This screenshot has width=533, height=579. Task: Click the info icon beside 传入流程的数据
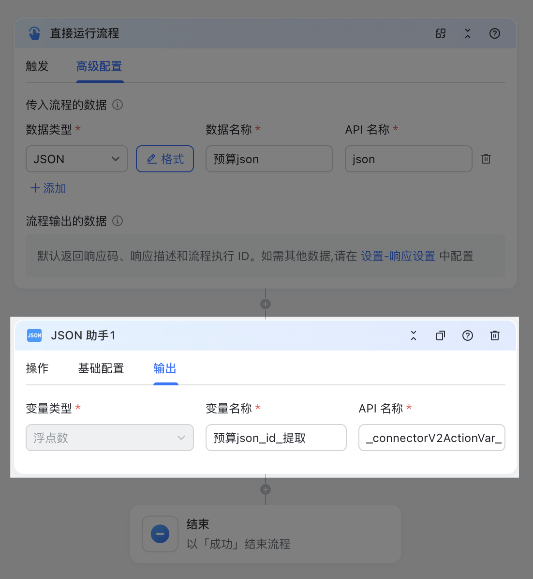(x=117, y=105)
